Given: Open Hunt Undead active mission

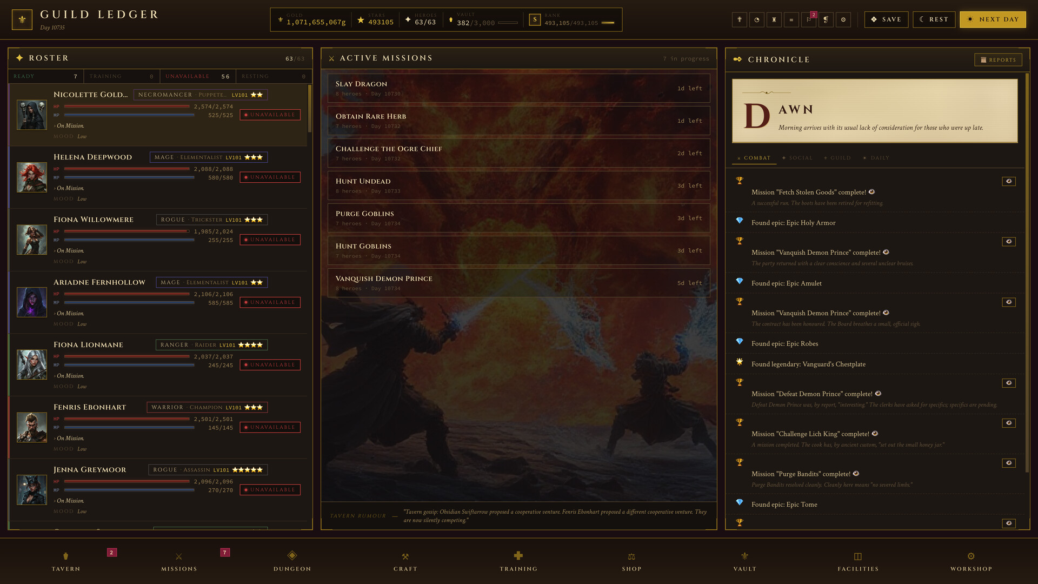Looking at the screenshot, I should [x=518, y=185].
